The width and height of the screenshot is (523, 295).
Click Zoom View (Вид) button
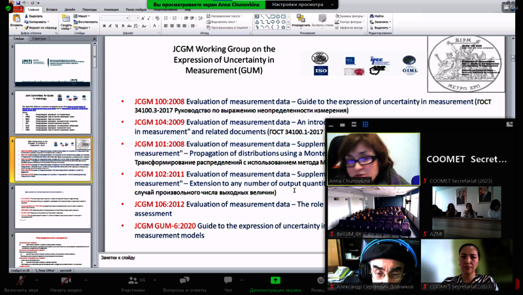pyautogui.click(x=511, y=7)
